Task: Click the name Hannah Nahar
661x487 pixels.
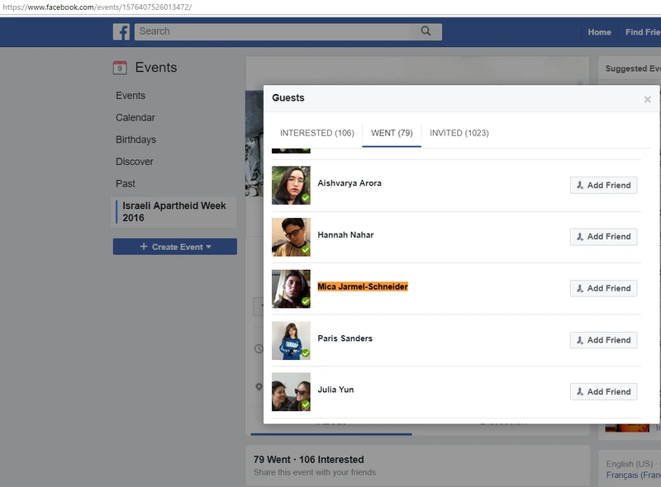Action: (x=345, y=235)
